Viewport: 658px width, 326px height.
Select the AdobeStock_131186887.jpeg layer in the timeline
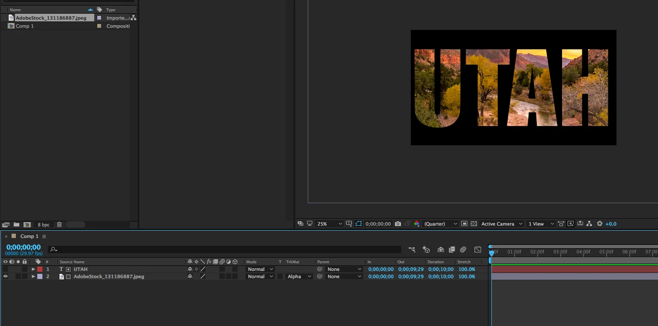pos(109,276)
